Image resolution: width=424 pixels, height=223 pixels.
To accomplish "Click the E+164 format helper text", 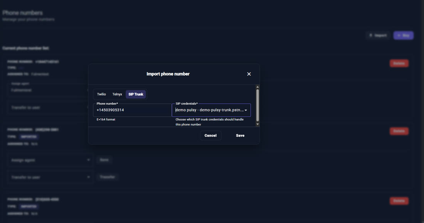I will point(106,120).
